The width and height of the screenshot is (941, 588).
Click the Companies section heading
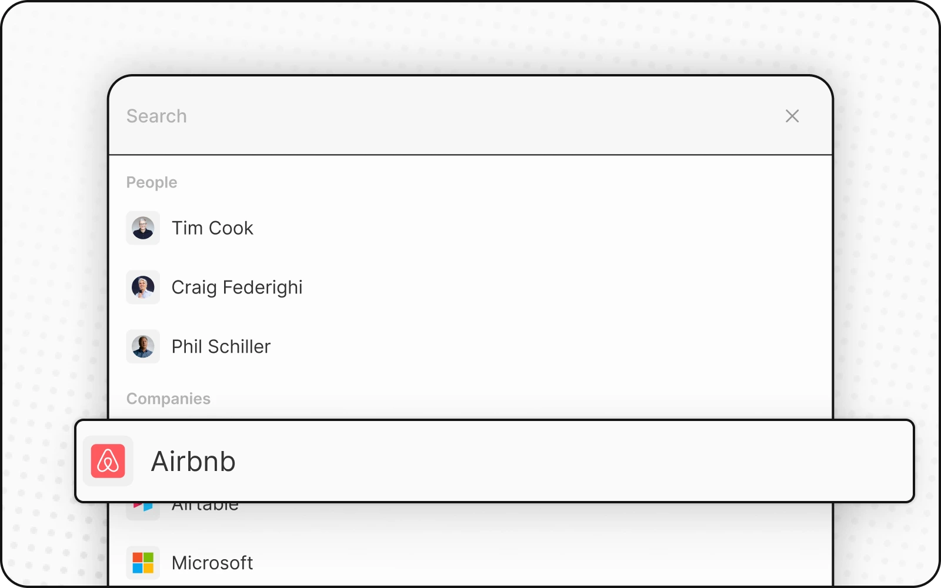pos(168,399)
